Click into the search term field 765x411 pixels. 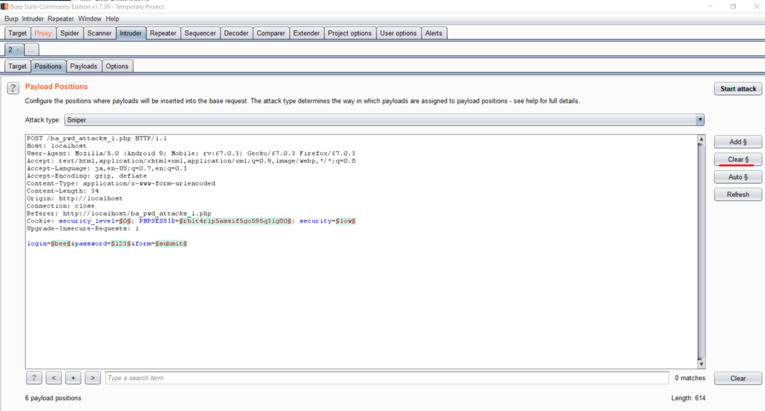click(387, 378)
